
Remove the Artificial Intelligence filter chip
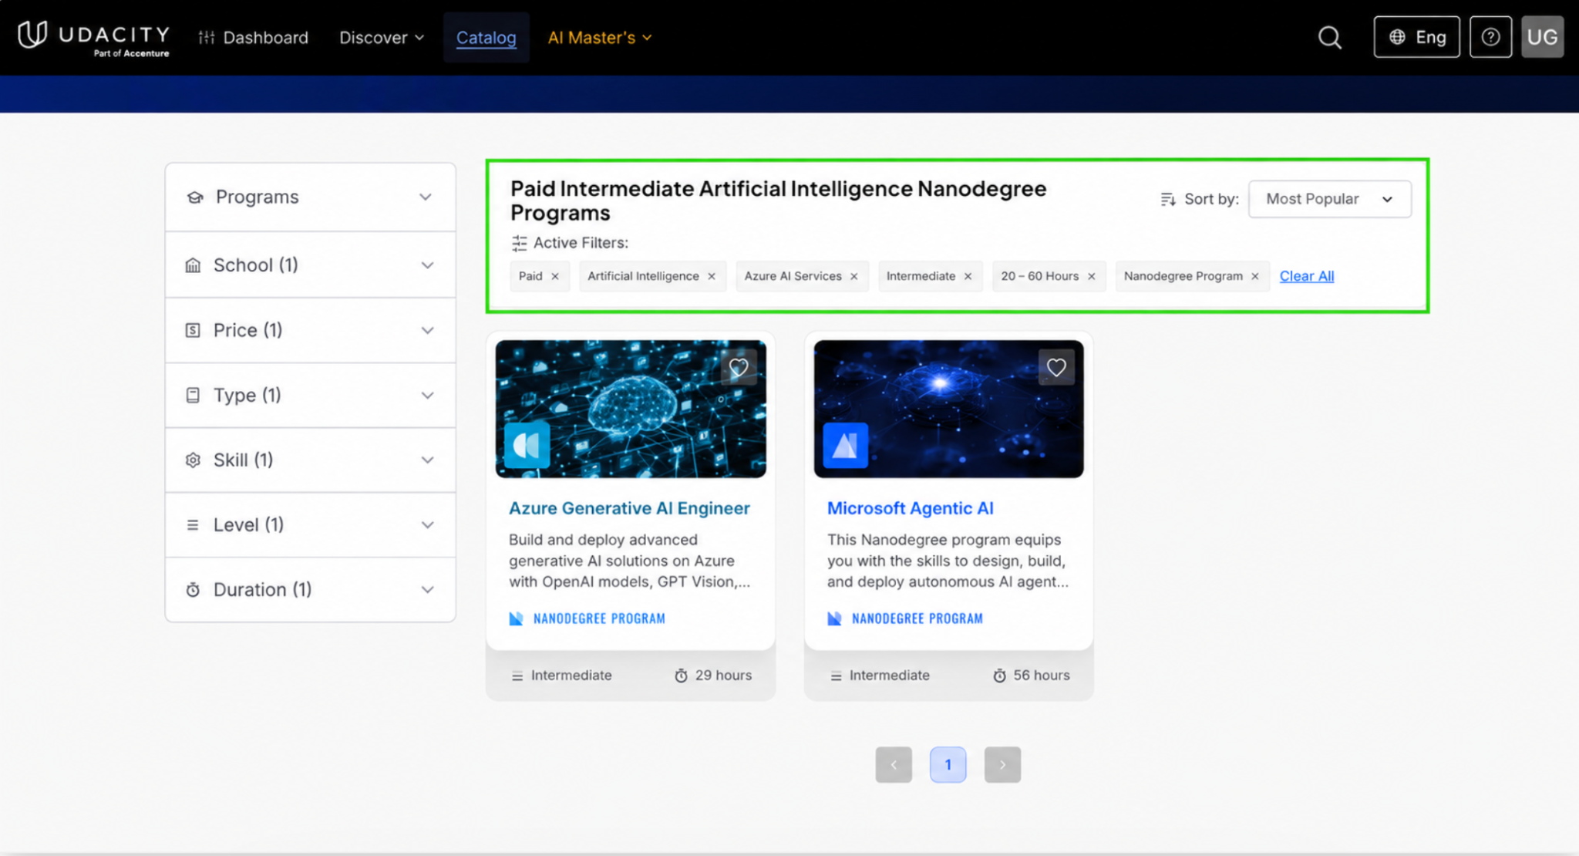pyautogui.click(x=712, y=276)
